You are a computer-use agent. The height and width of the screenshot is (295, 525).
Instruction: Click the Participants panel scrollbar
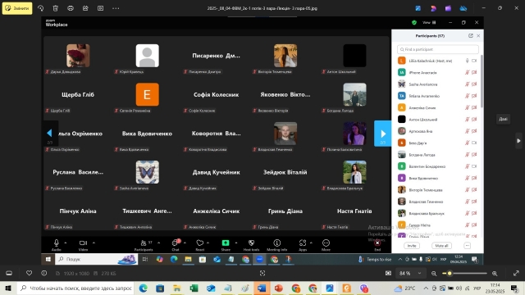[x=482, y=82]
